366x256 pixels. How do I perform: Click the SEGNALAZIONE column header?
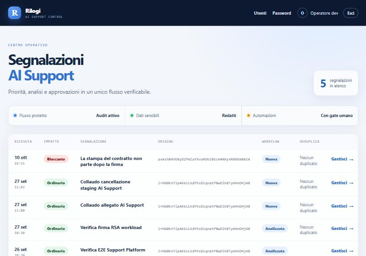93,141
